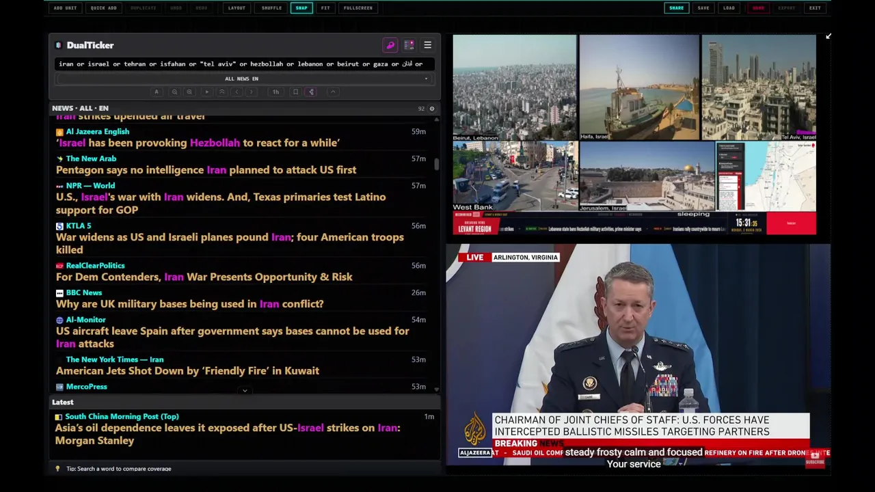Image resolution: width=875 pixels, height=492 pixels.
Task: Click the FIT toolbar item
Action: (x=325, y=8)
